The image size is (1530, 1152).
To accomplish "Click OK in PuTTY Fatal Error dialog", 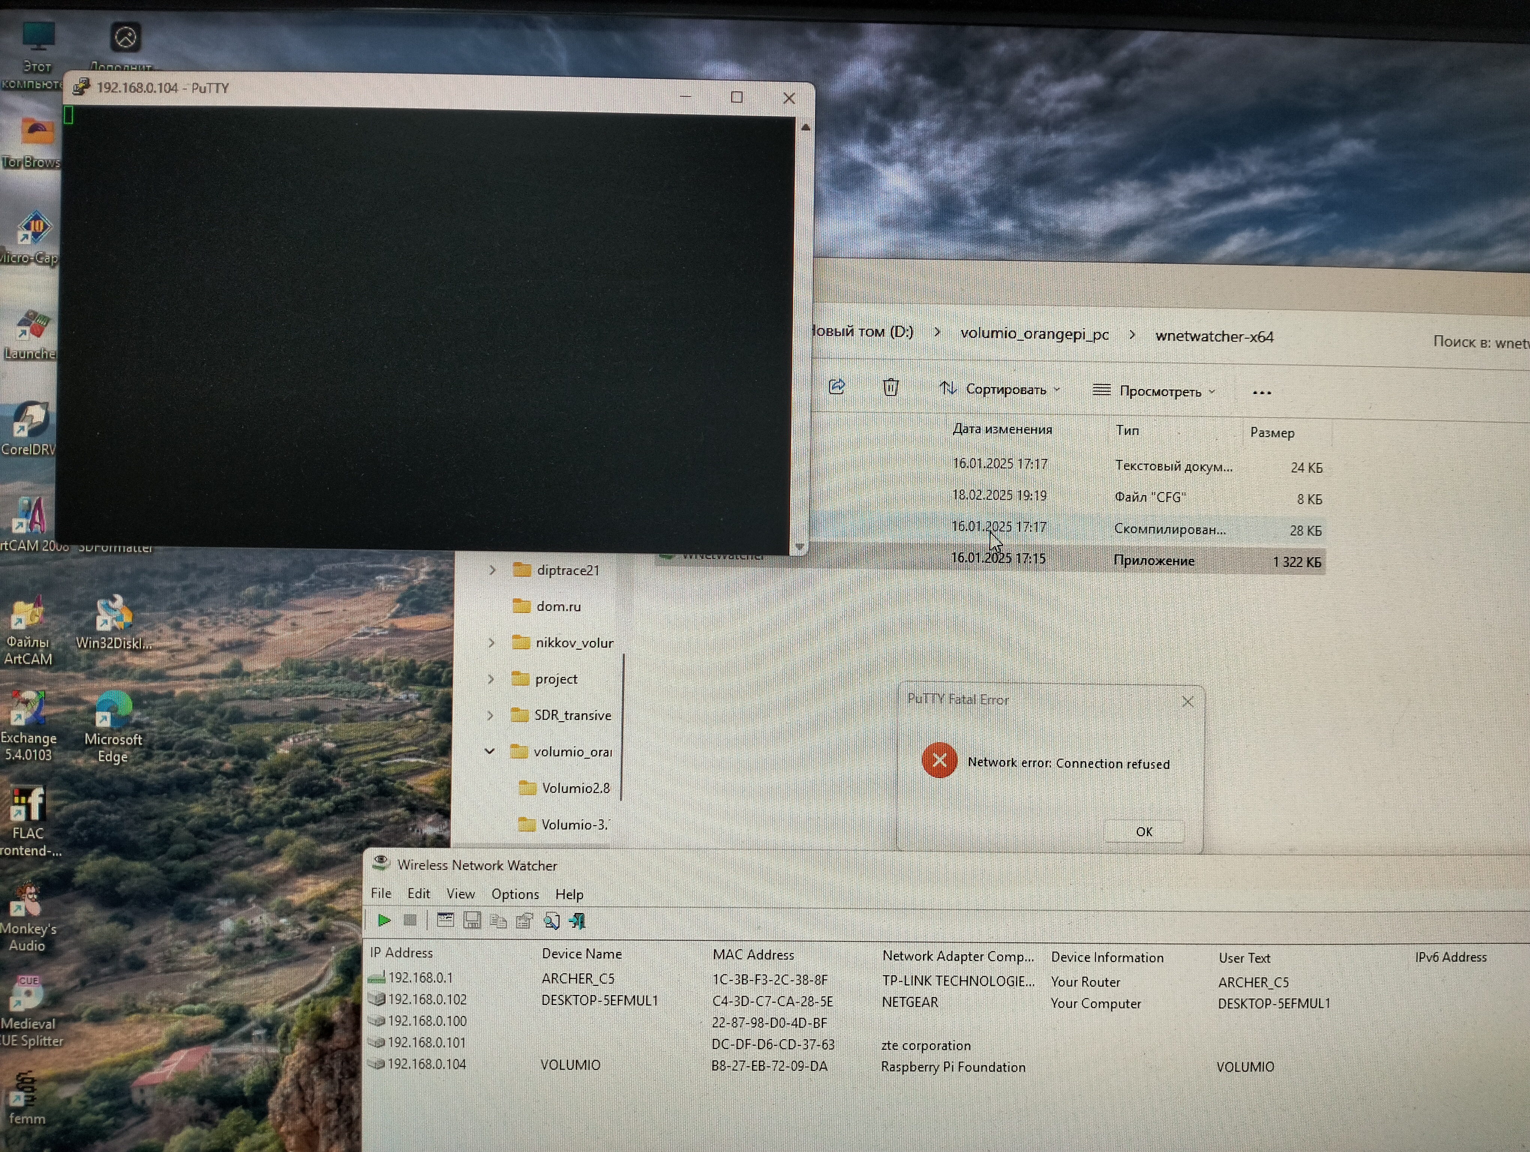I will click(x=1144, y=831).
